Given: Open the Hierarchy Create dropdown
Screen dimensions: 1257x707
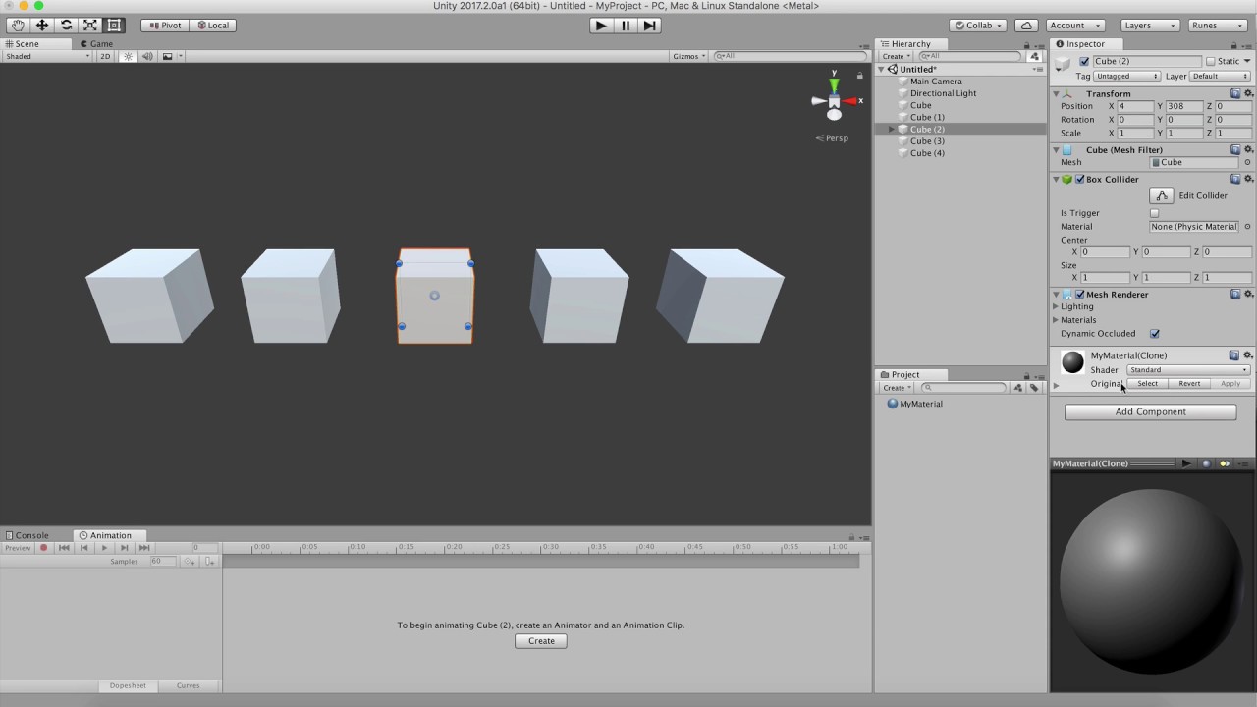Looking at the screenshot, I should (896, 56).
